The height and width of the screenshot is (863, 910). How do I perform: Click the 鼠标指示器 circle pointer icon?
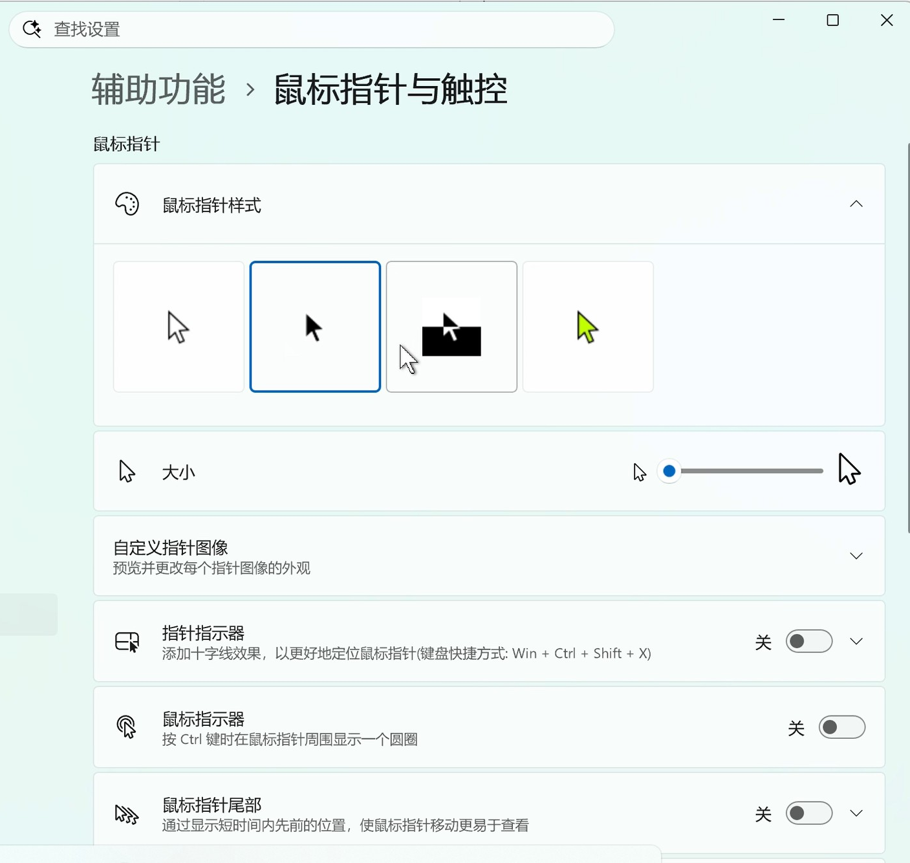tap(127, 727)
